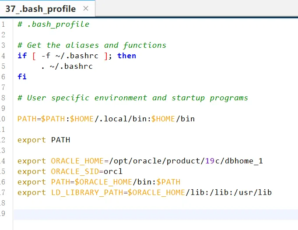The height and width of the screenshot is (230, 298).
Task: Click 'PATH=$PATH' at start of line 10
Action: (41, 119)
